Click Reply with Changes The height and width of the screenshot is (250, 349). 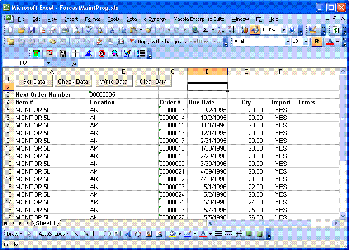(158, 42)
